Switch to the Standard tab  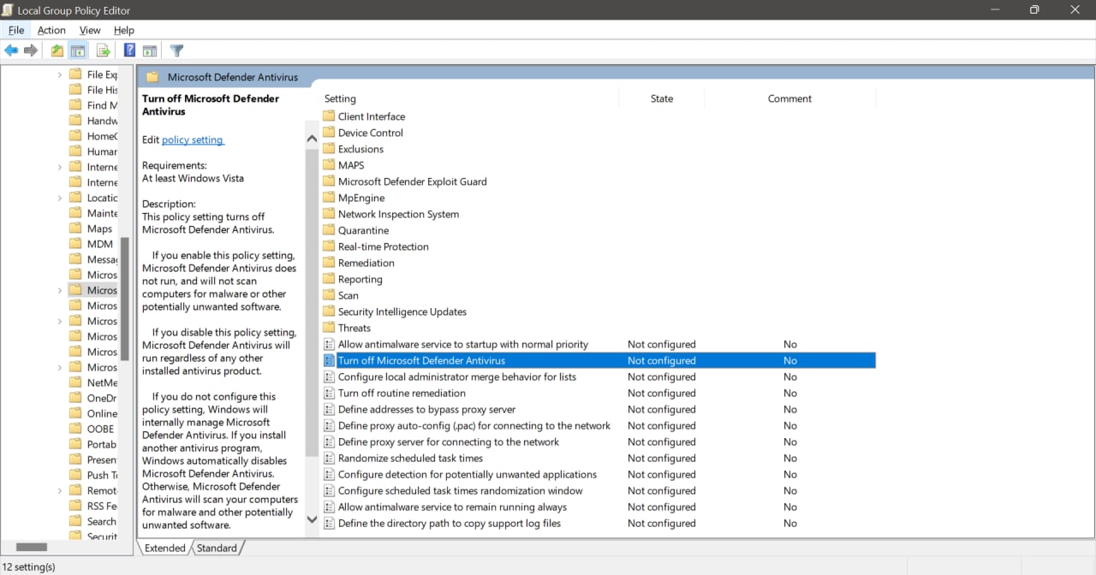(x=217, y=548)
